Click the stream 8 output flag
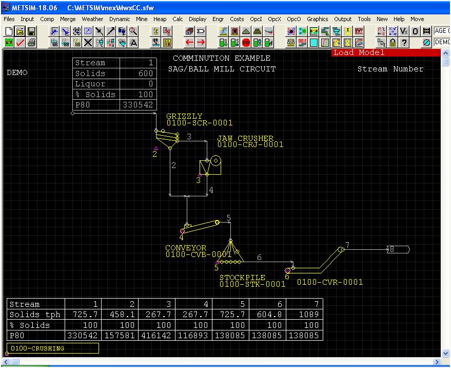Viewport: 451px width, 368px height. tap(399, 249)
